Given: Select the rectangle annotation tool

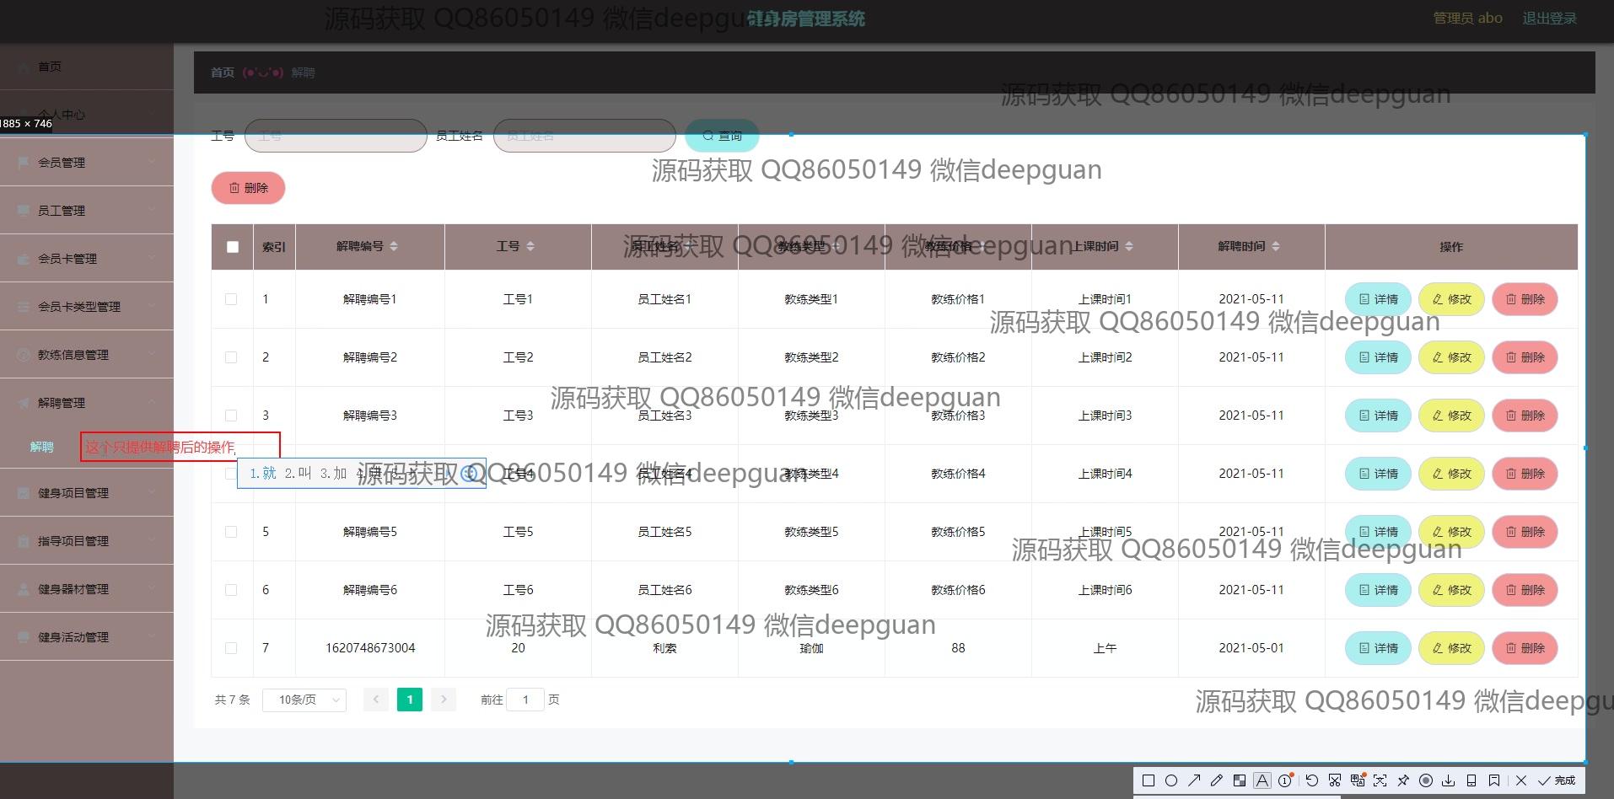Looking at the screenshot, I should 1148,780.
